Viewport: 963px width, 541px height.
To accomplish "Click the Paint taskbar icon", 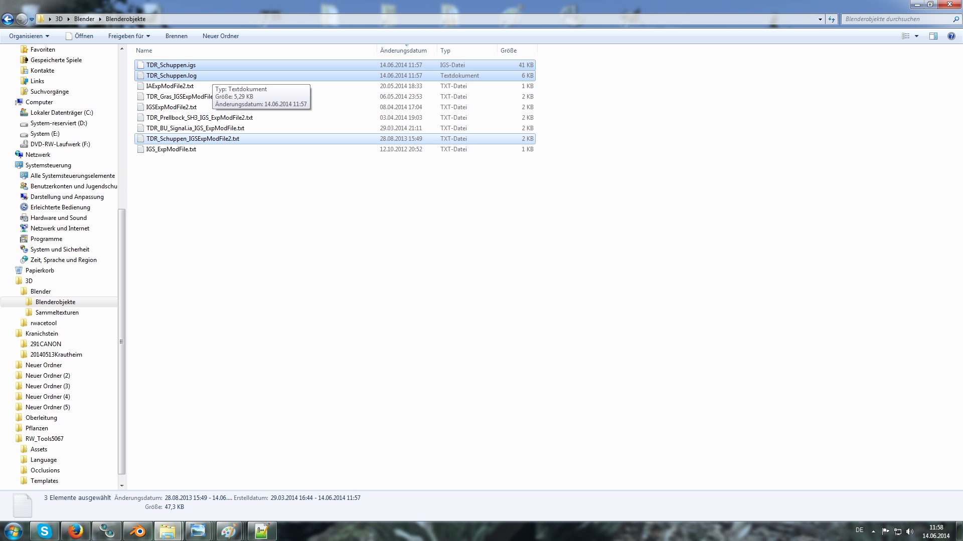I will (x=229, y=531).
